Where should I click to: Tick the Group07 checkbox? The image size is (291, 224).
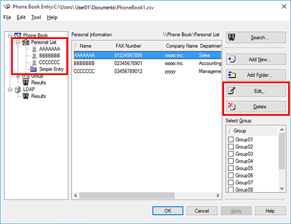tap(230, 183)
